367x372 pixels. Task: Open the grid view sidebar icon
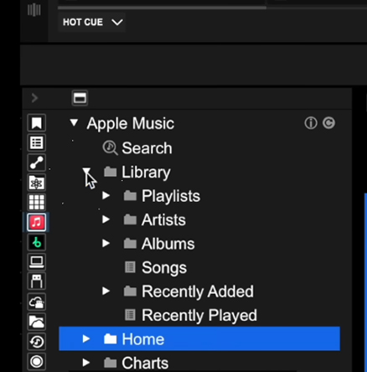37,202
